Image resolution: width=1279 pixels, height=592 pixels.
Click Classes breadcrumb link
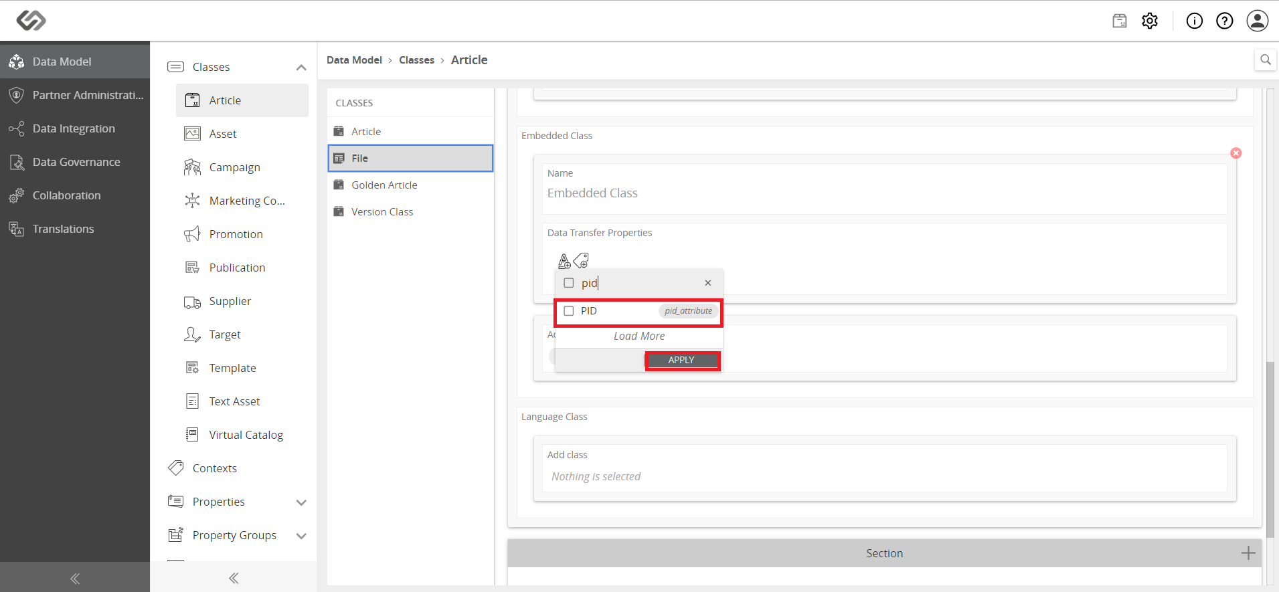point(416,60)
